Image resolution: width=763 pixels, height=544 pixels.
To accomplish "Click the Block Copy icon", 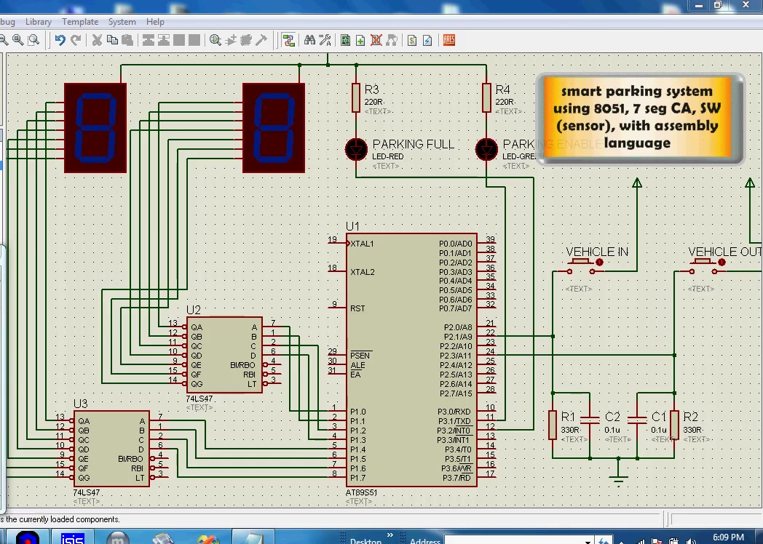I will [x=149, y=40].
